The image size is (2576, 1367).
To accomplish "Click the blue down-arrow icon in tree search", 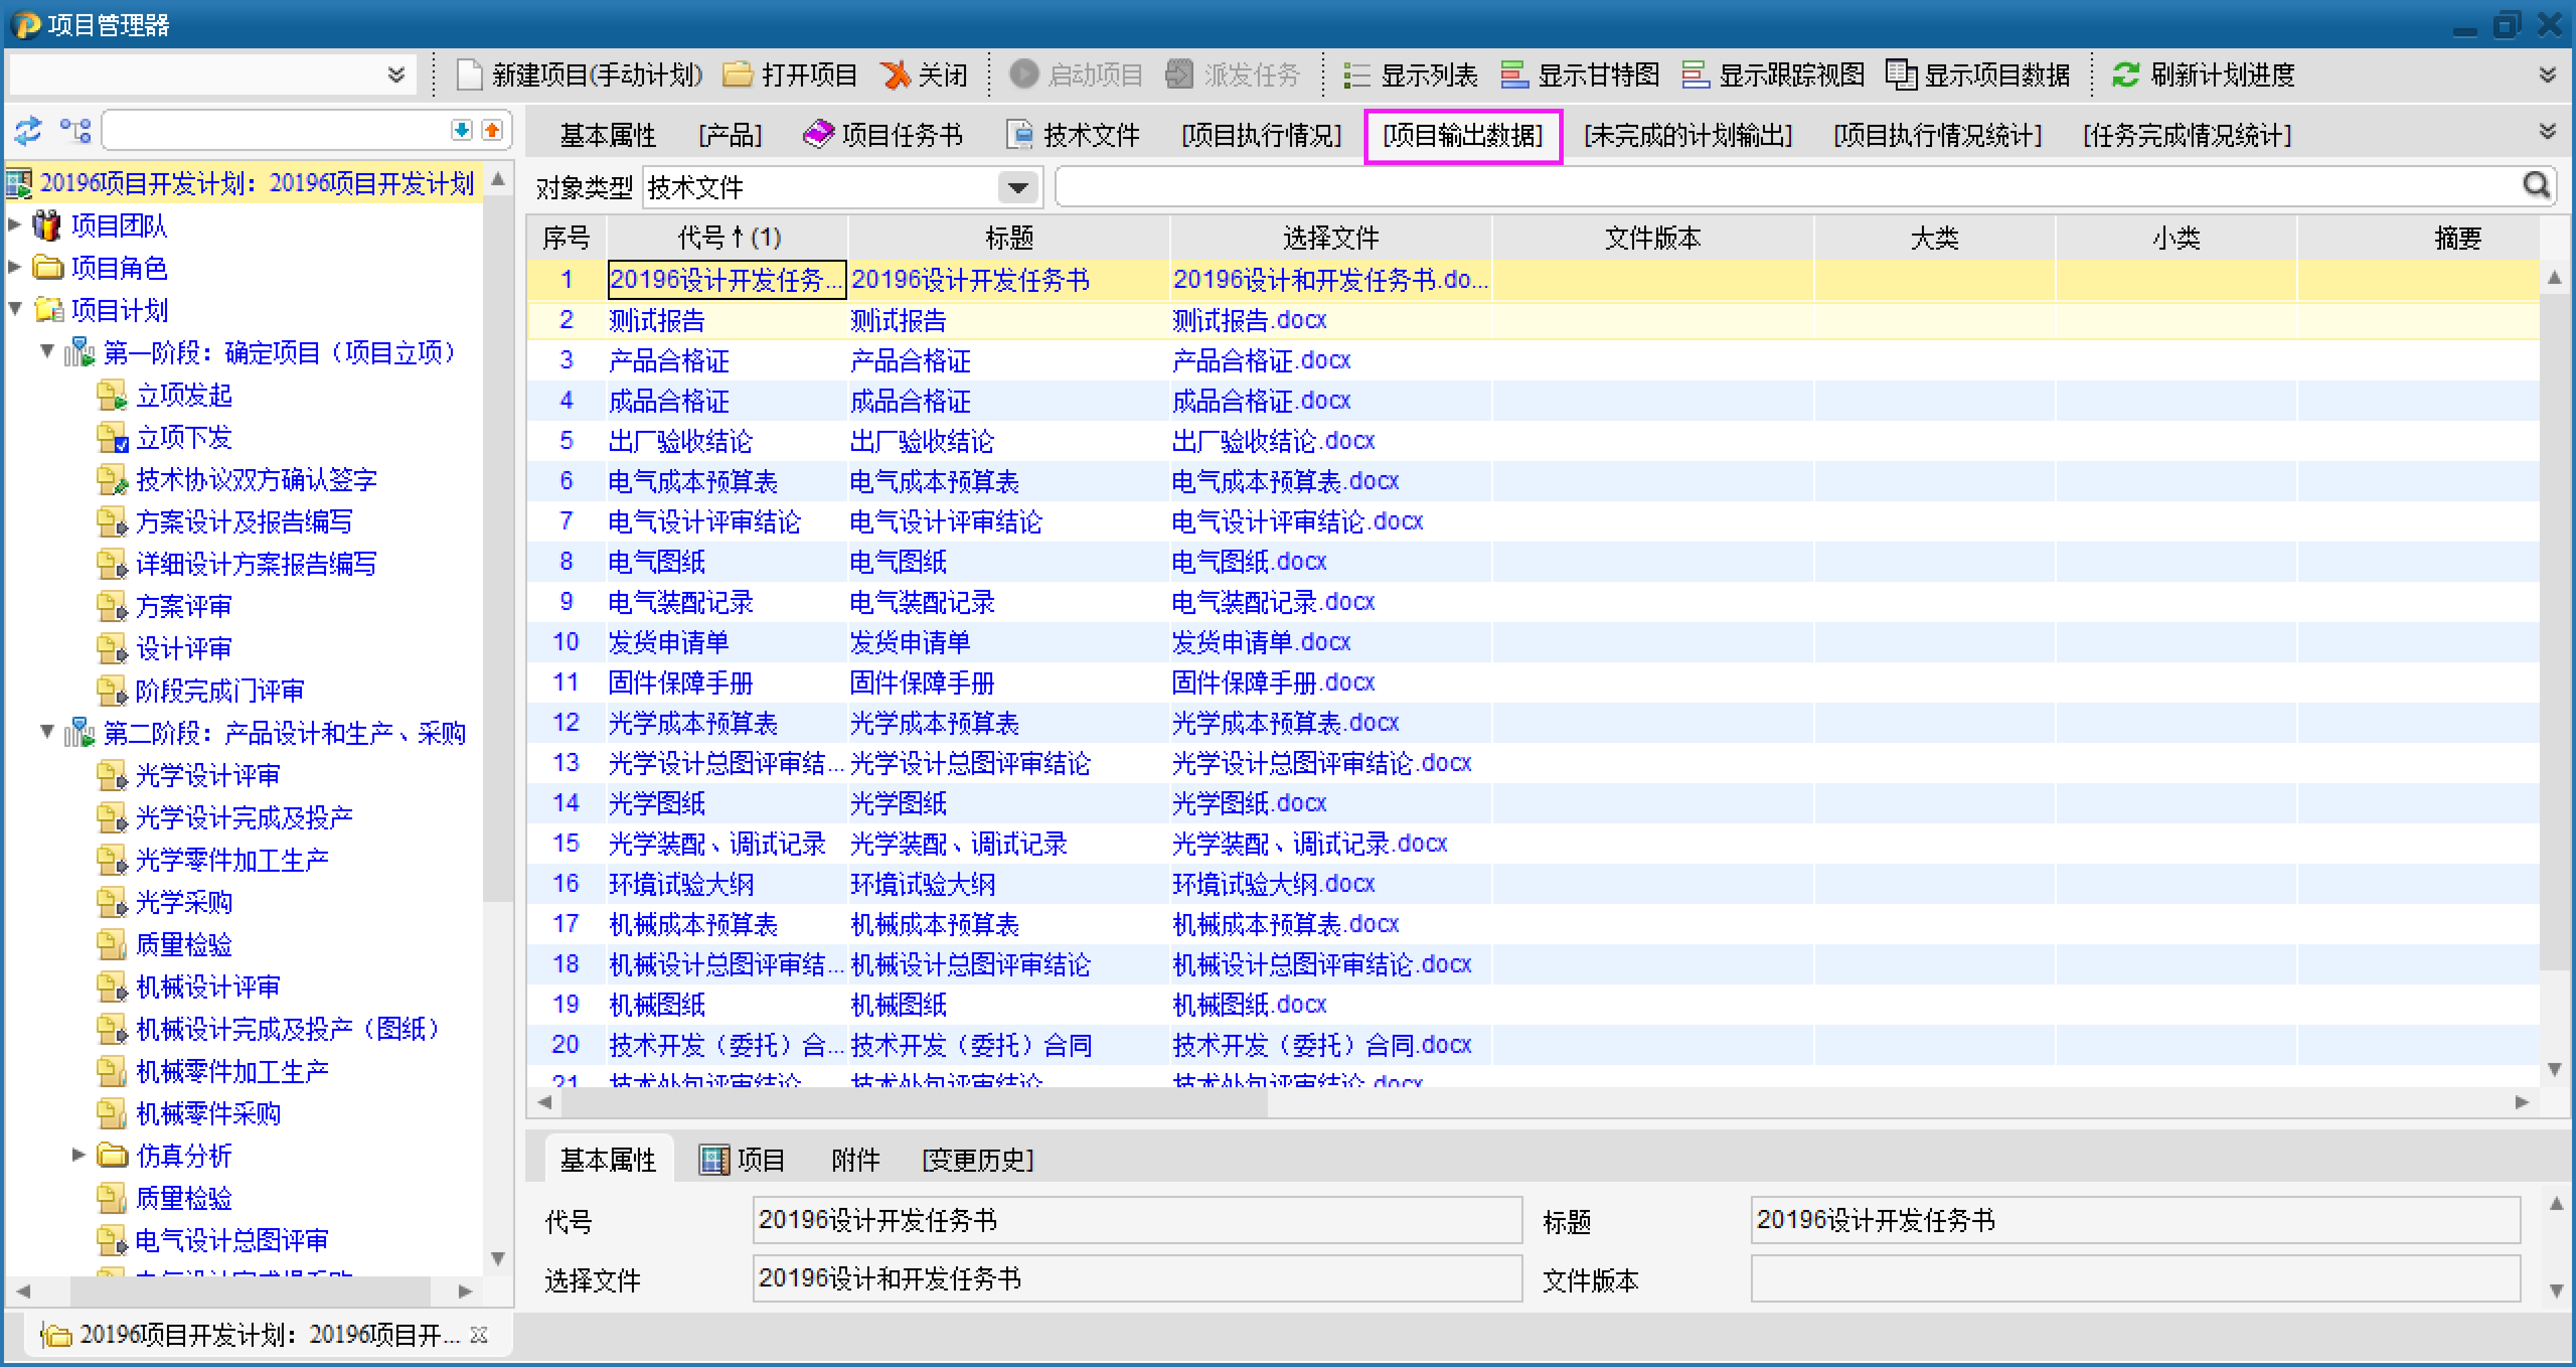I will [461, 130].
